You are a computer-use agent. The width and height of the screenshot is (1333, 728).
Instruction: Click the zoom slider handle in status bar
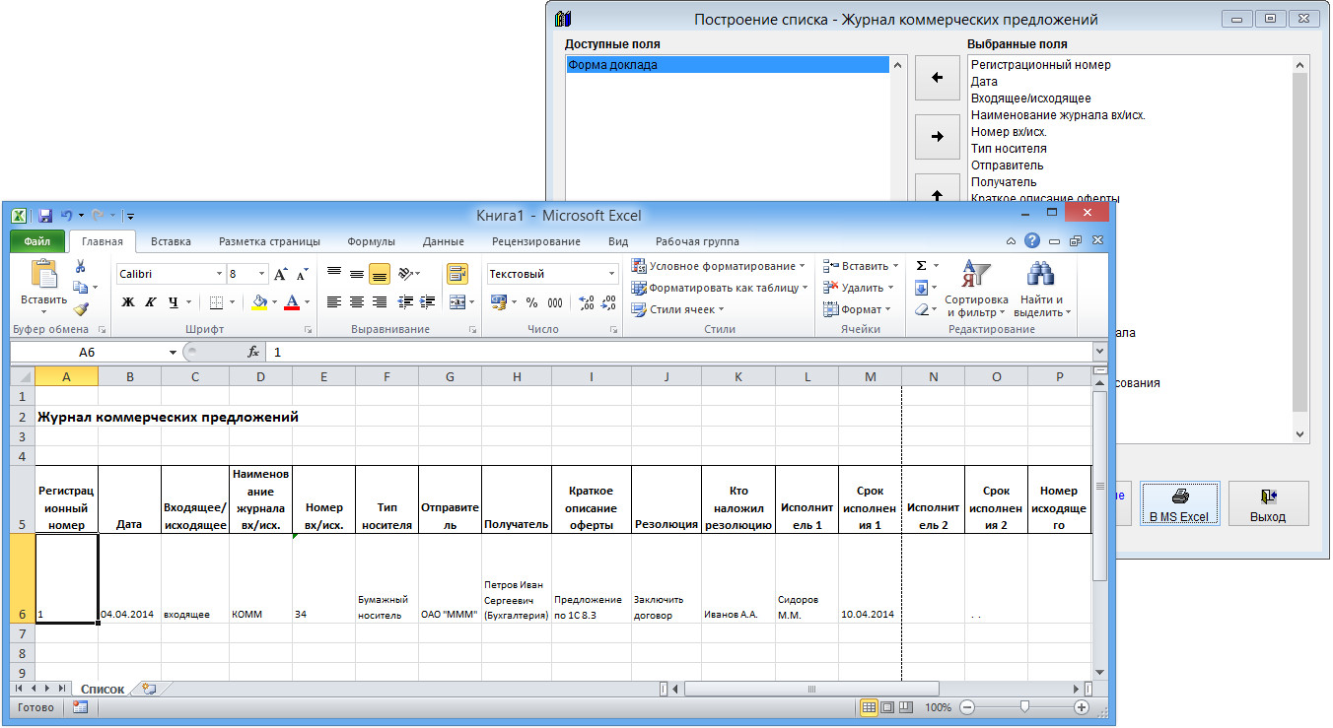click(1025, 707)
